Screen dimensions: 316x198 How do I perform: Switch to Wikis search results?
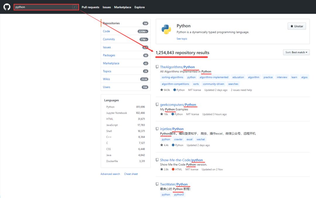pyautogui.click(x=126, y=79)
